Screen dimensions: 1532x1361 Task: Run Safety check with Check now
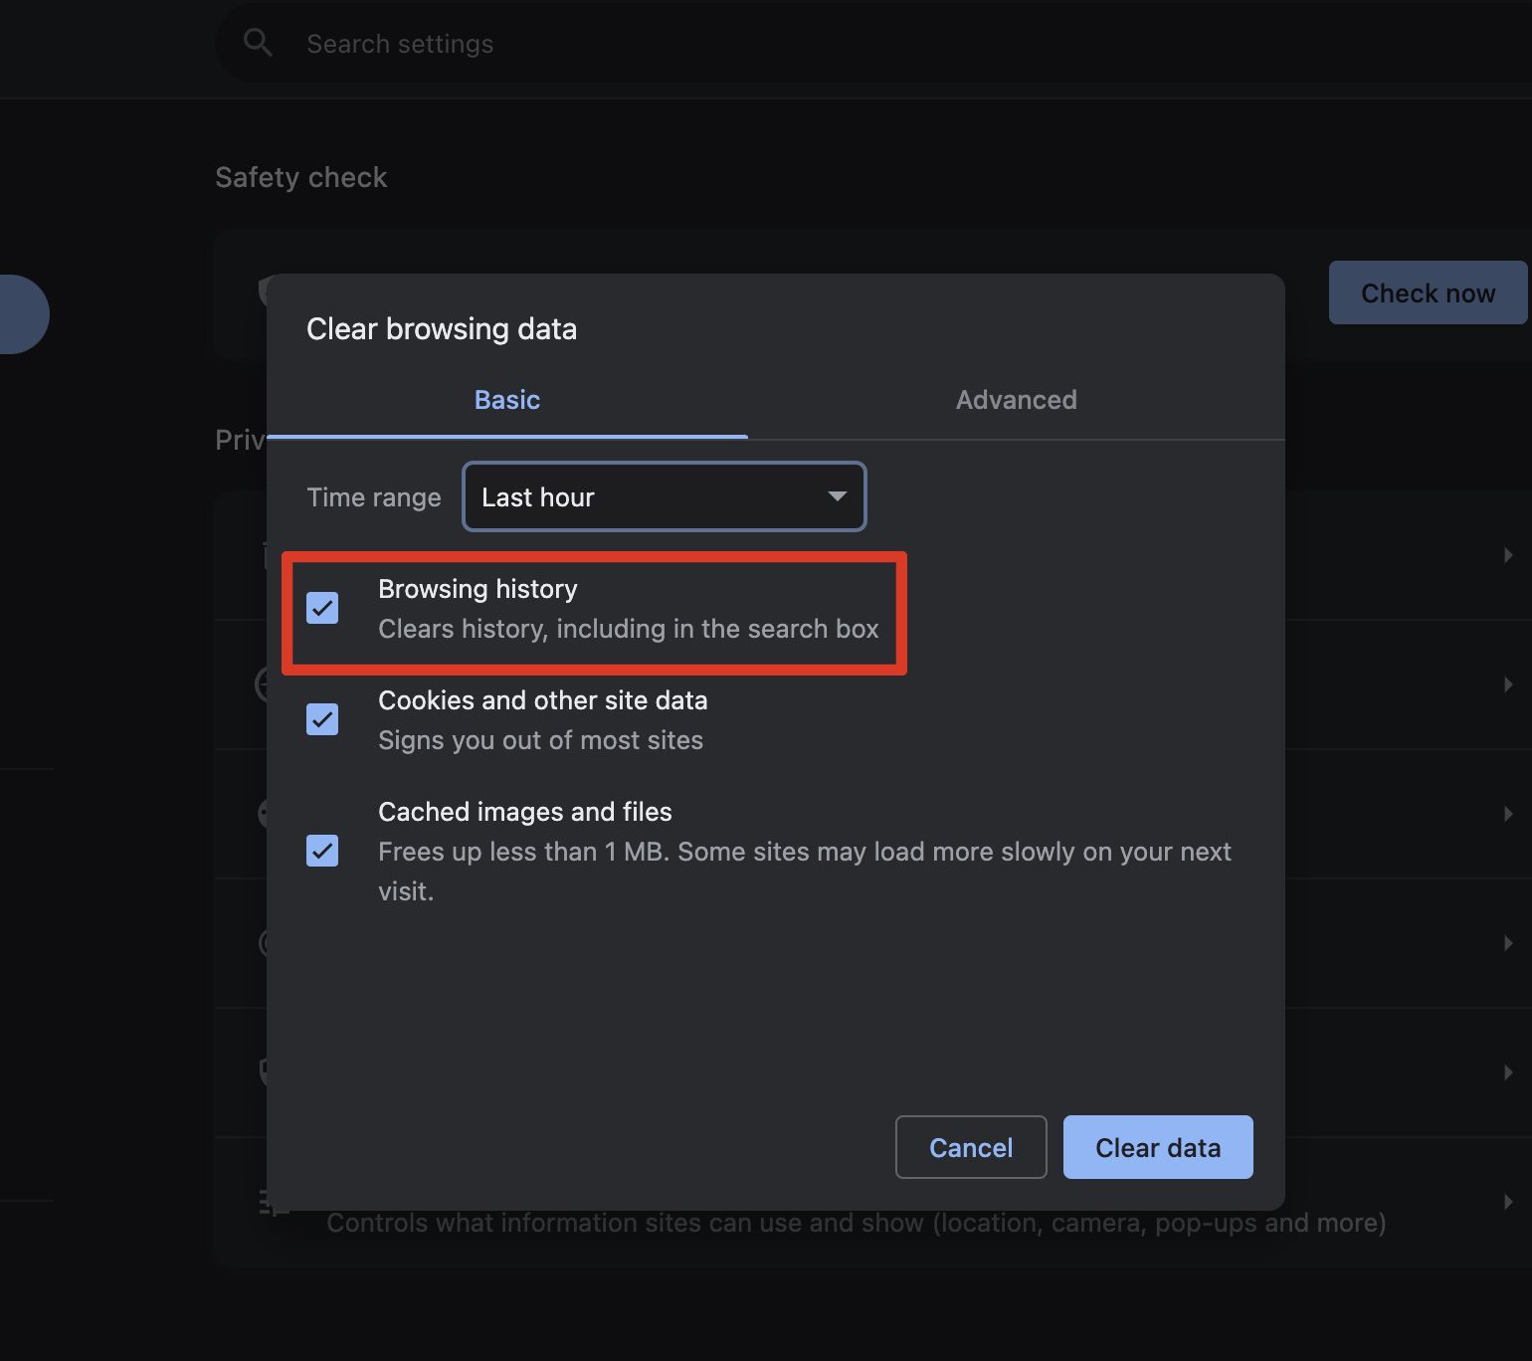(1427, 292)
